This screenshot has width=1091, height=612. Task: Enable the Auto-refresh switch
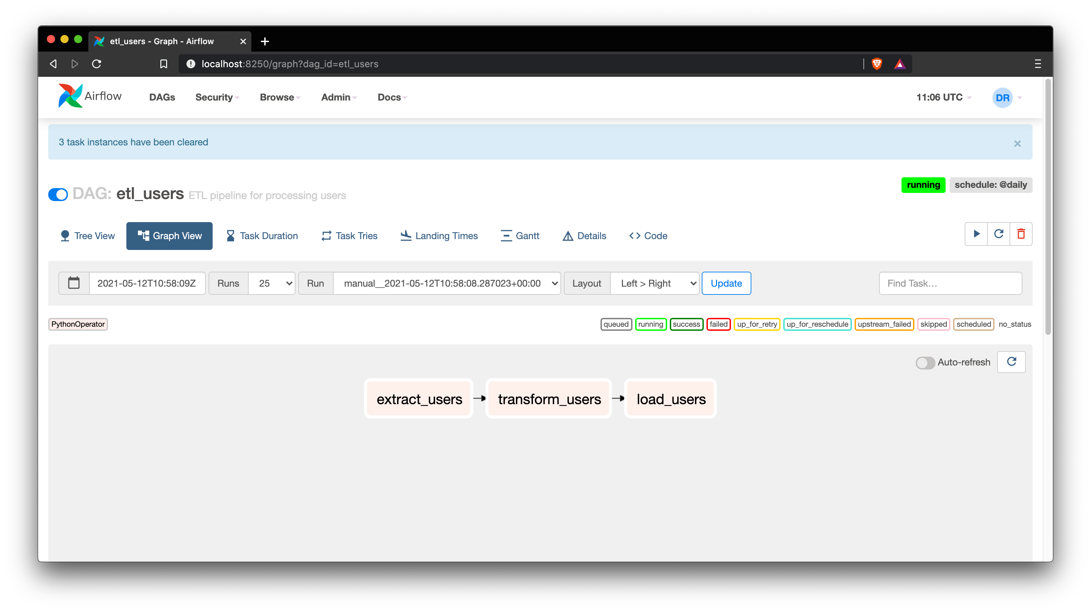925,362
